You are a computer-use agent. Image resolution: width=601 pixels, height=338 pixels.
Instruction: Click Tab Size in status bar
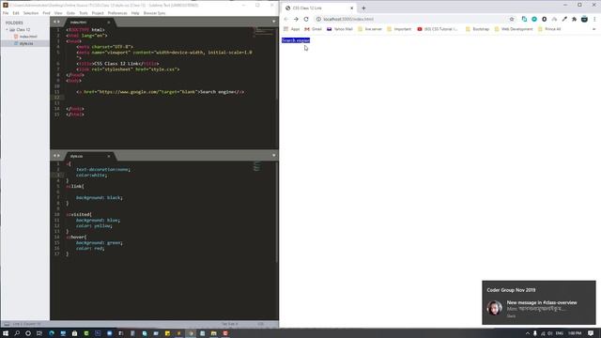coord(229,324)
